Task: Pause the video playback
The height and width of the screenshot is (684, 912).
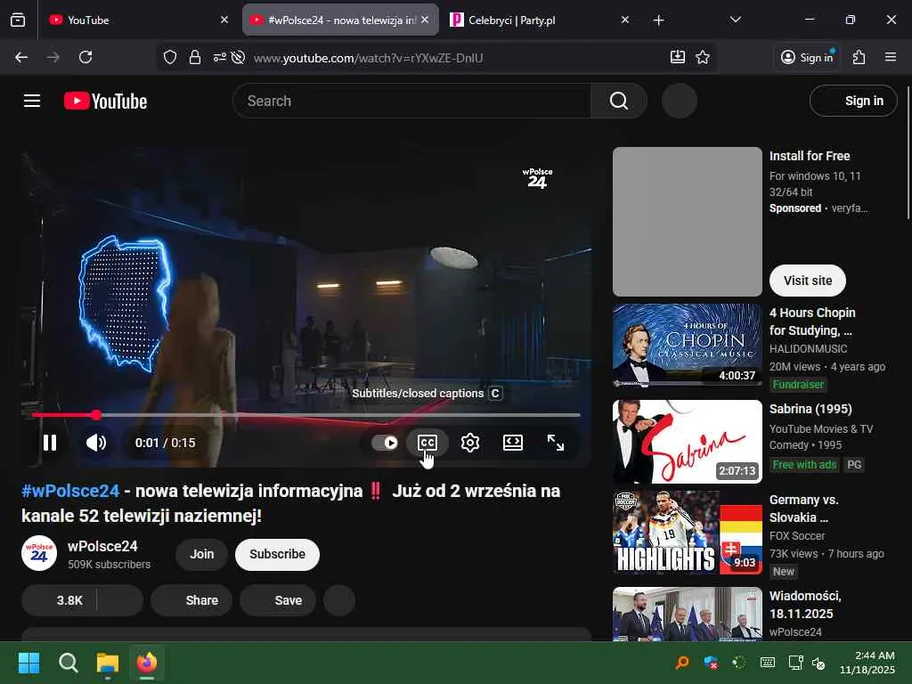Action: coord(50,444)
